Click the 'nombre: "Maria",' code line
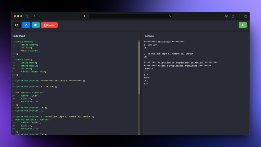The height and width of the screenshot is (147, 261). point(31,122)
